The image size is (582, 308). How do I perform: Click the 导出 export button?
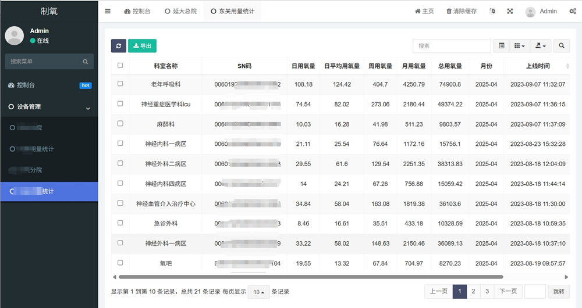[x=142, y=46]
